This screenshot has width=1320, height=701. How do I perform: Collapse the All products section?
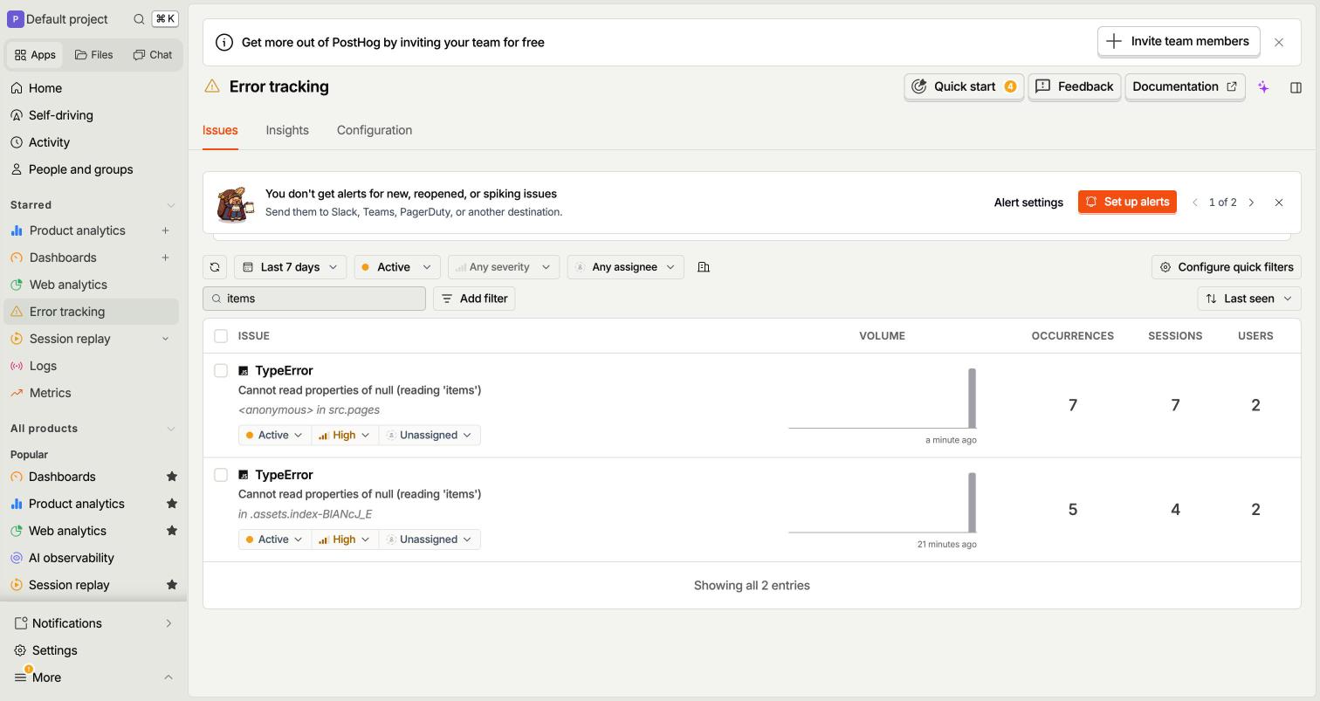click(170, 429)
